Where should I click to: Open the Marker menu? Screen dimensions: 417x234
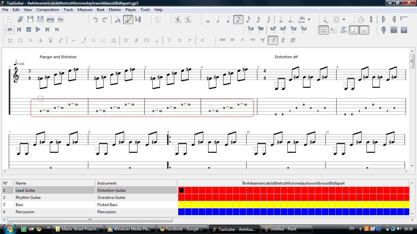115,10
